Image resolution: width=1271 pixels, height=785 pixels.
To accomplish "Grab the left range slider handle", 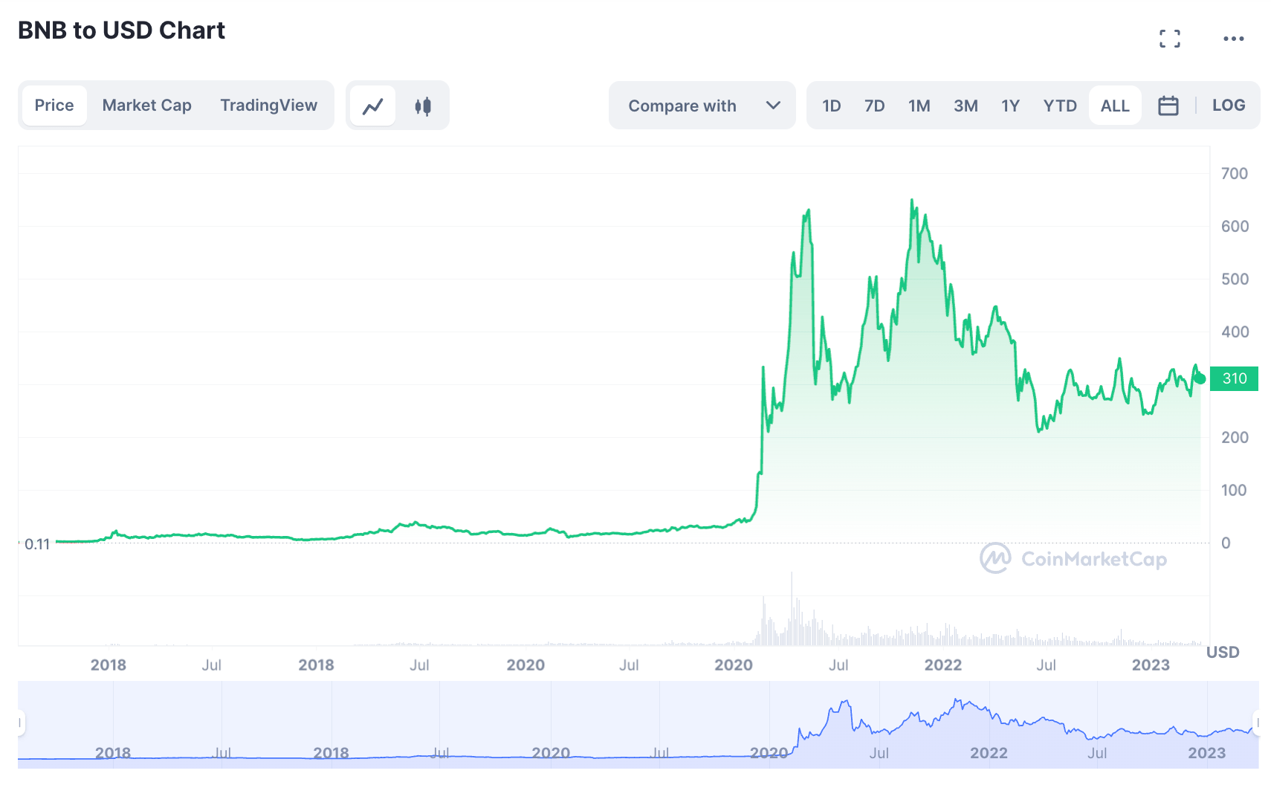I will pyautogui.click(x=21, y=723).
